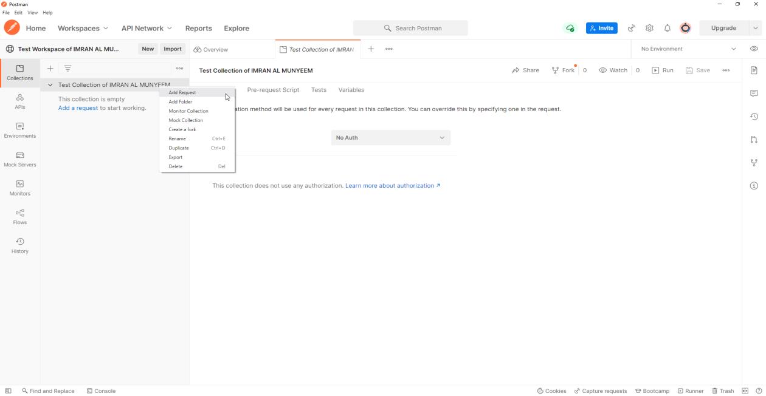The width and height of the screenshot is (766, 396).
Task: Choose Monitor Collection in context menu
Action: pos(197,111)
